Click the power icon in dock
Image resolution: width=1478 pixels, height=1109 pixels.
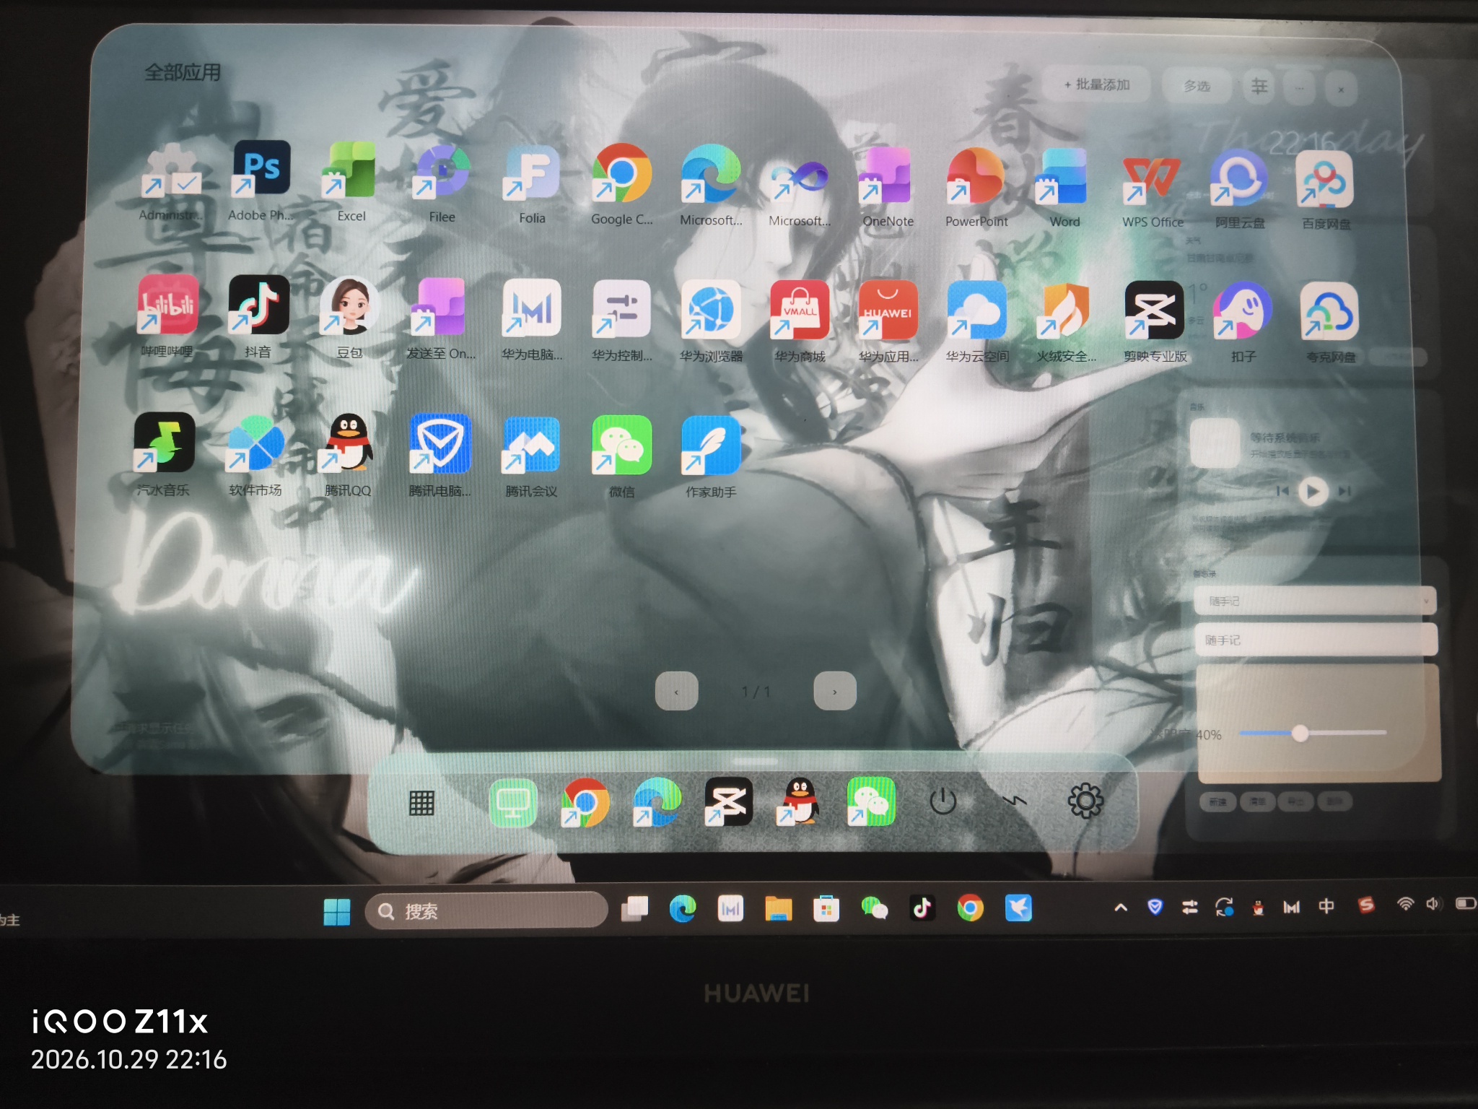pyautogui.click(x=943, y=801)
